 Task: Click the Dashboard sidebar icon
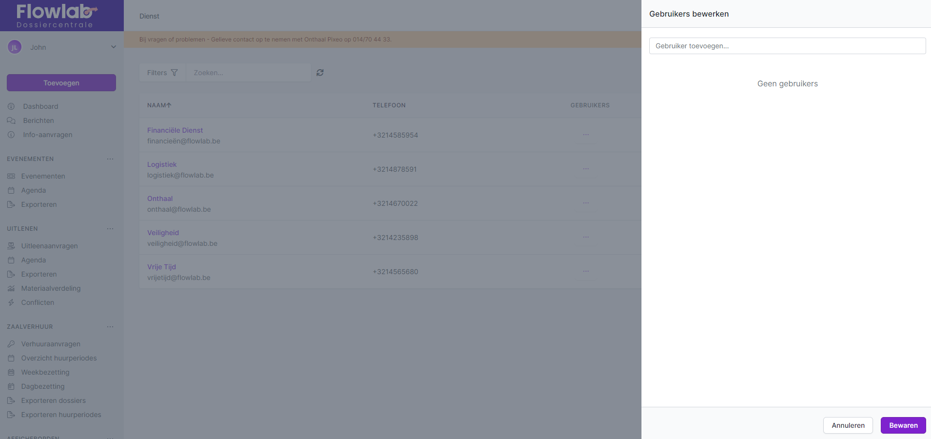coord(11,106)
